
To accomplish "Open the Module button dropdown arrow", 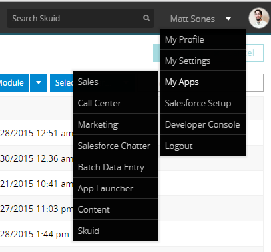I will pyautogui.click(x=39, y=82).
